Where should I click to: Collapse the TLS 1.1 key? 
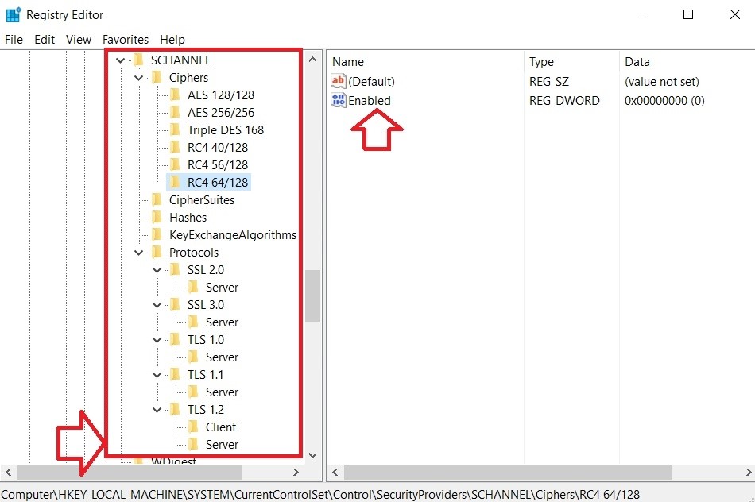tap(157, 374)
